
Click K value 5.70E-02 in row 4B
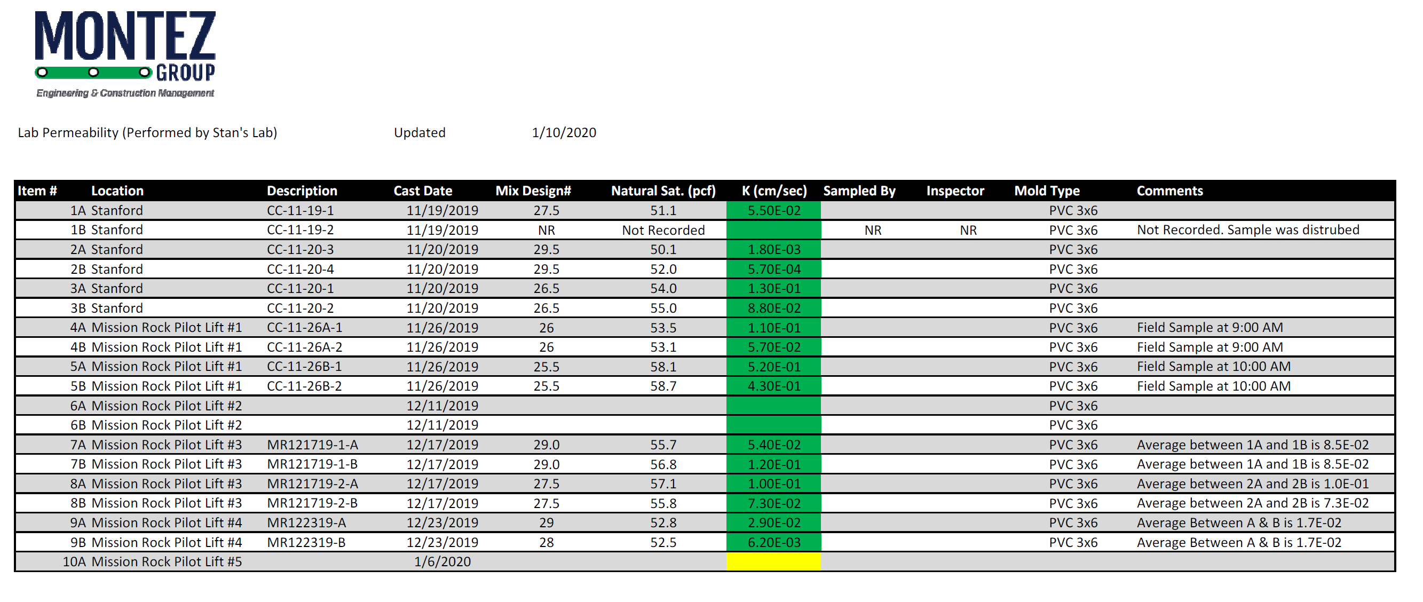coord(774,347)
